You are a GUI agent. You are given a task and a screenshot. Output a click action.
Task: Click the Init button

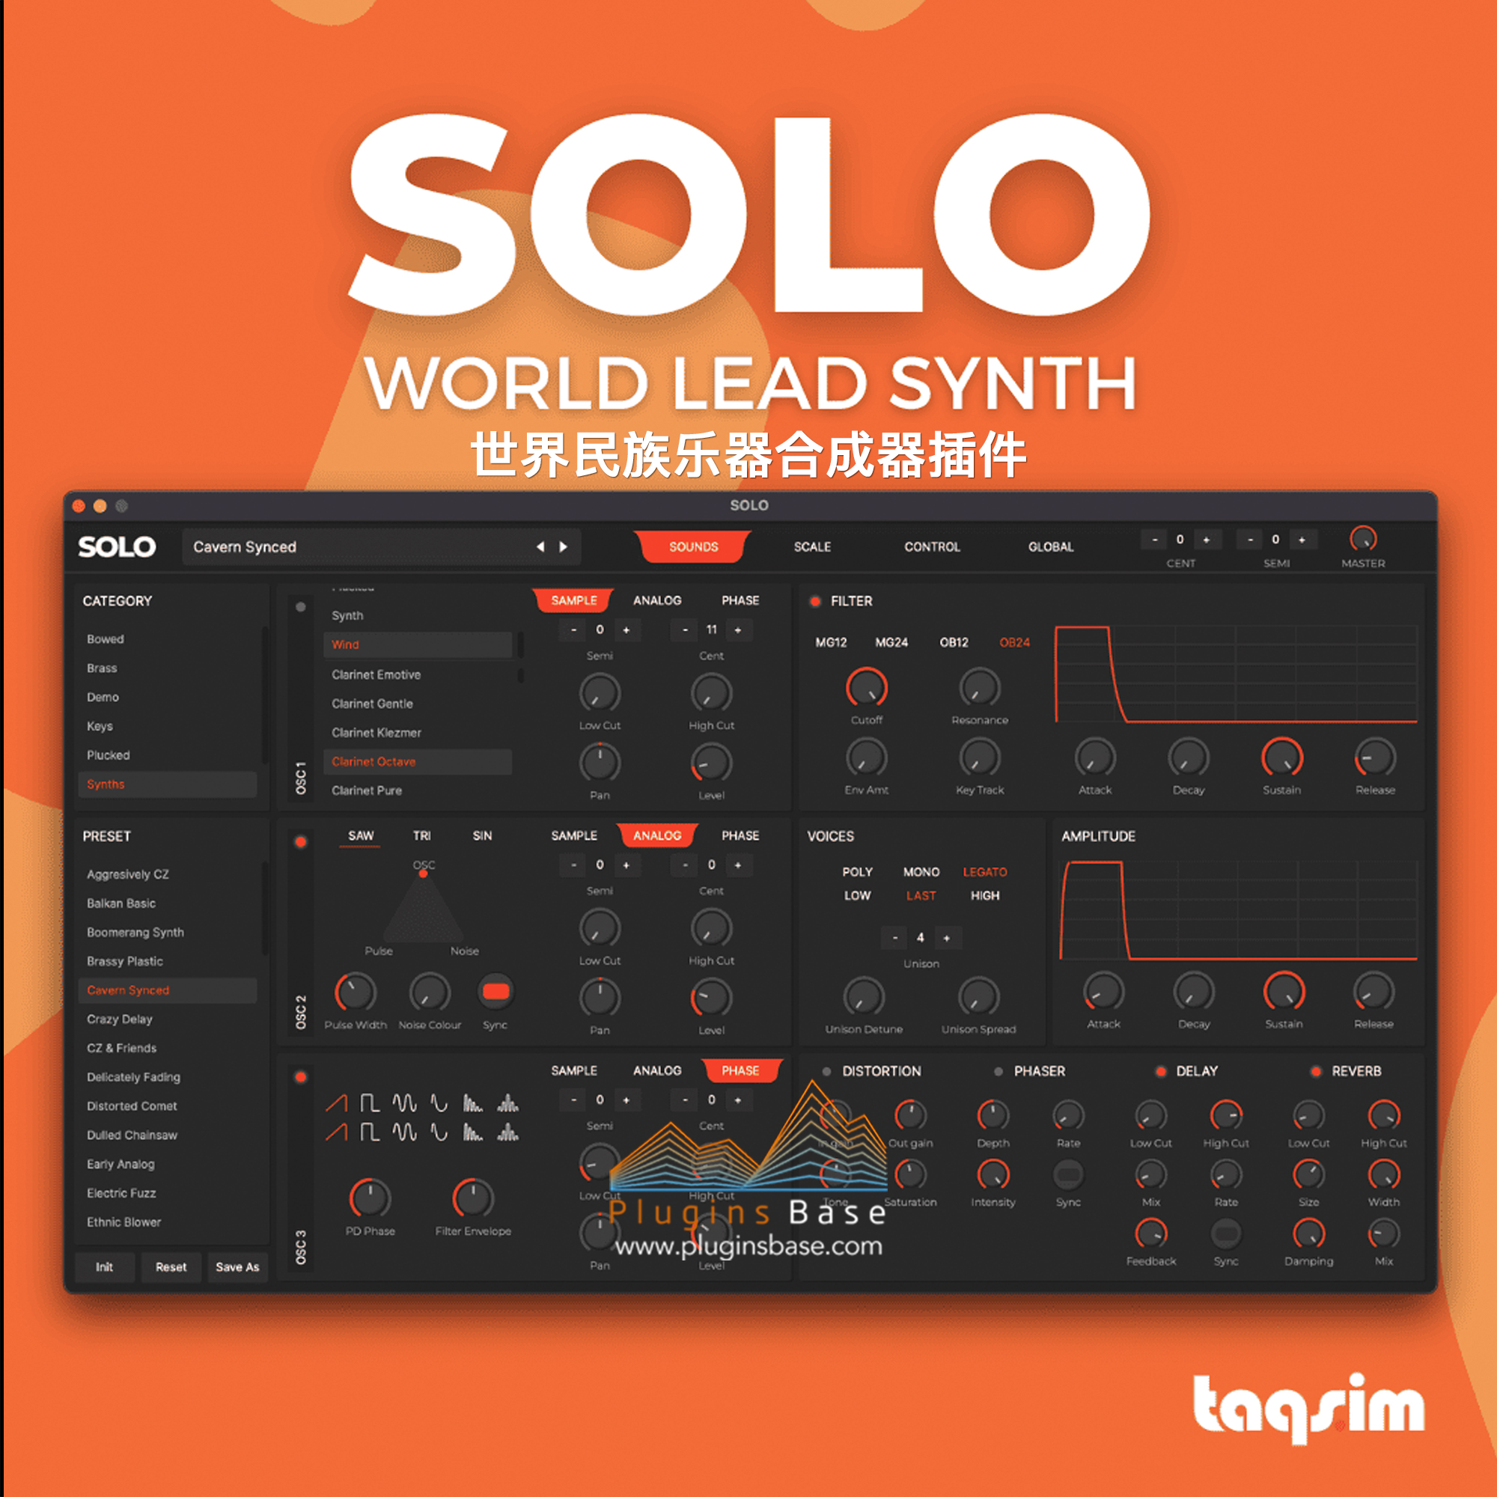[x=105, y=1267]
